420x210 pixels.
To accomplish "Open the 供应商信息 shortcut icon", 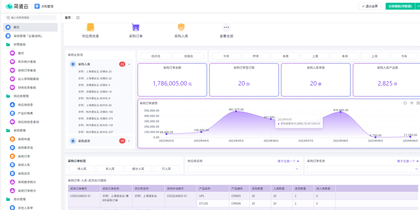I will 90,27.
